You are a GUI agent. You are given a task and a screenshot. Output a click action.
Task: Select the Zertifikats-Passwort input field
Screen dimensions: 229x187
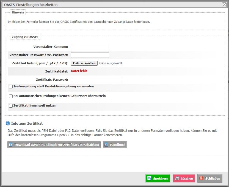tap(96, 80)
